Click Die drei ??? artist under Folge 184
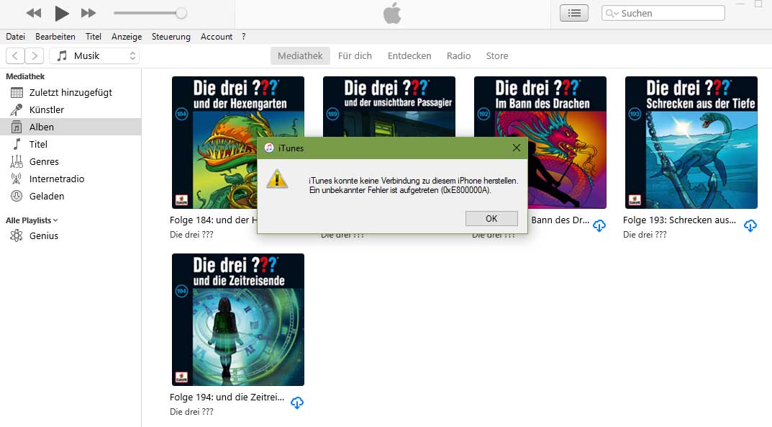 coord(191,235)
